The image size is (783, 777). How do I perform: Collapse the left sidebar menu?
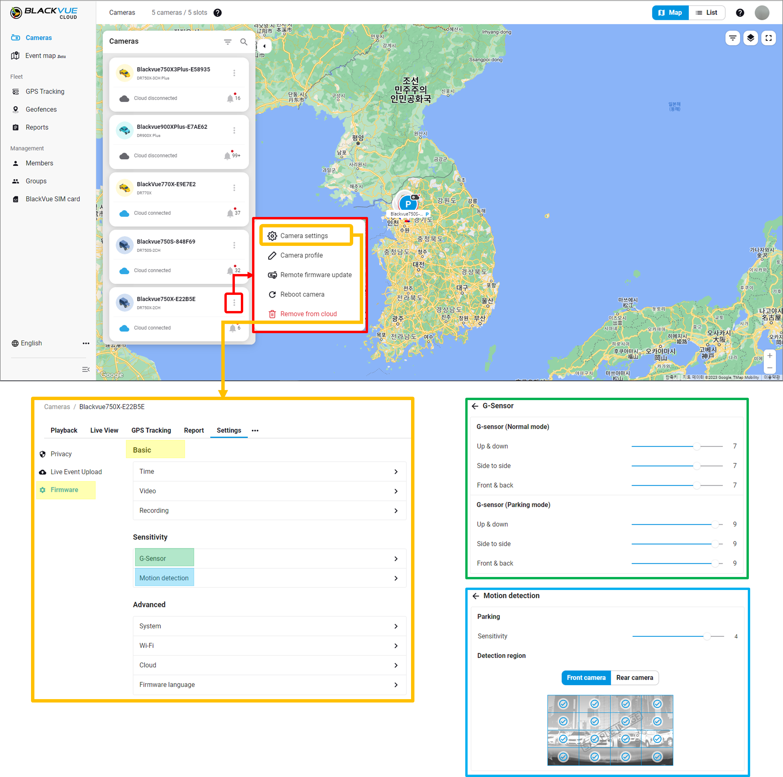85,369
